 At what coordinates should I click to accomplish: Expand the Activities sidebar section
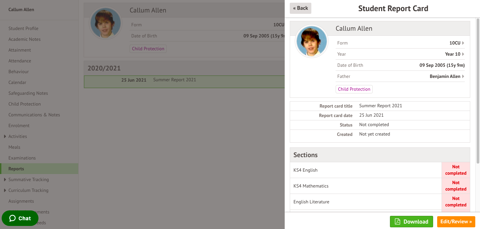point(5,137)
